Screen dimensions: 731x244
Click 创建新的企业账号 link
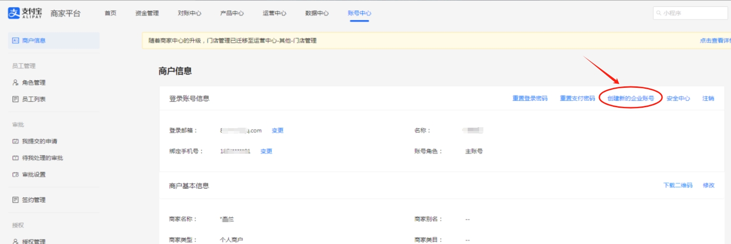(631, 99)
